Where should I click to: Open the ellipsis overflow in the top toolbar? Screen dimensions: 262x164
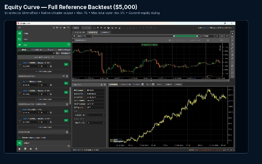(155, 28)
